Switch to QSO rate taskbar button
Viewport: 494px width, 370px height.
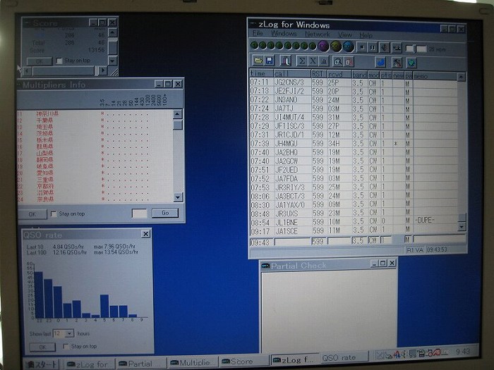(344, 358)
